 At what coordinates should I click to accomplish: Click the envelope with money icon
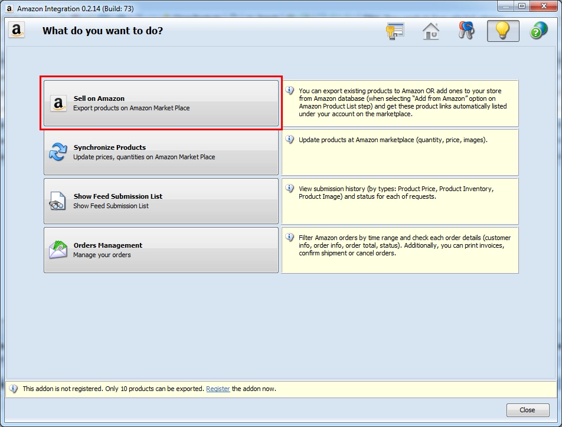pyautogui.click(x=58, y=249)
